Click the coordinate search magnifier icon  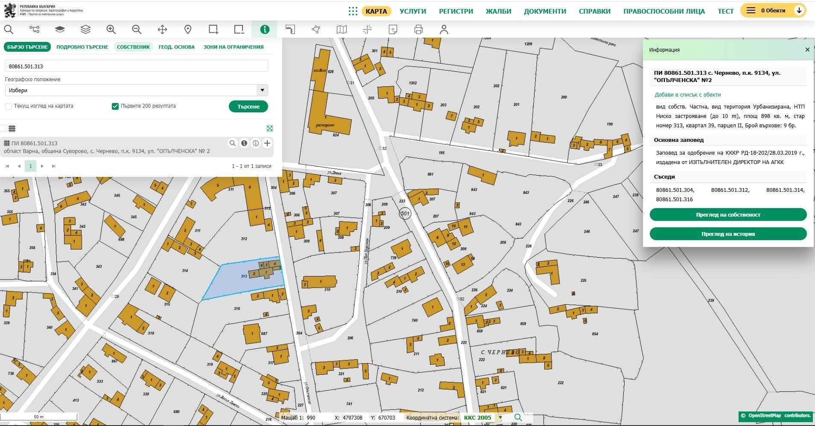(x=518, y=417)
